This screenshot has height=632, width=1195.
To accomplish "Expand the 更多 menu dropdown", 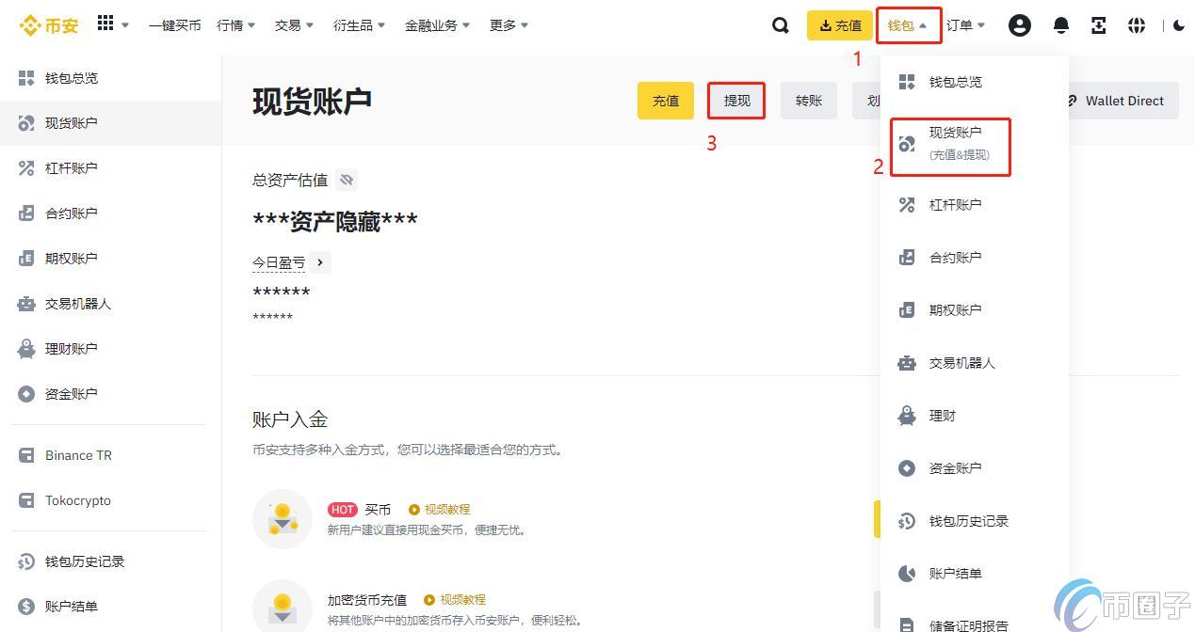I will tap(508, 25).
